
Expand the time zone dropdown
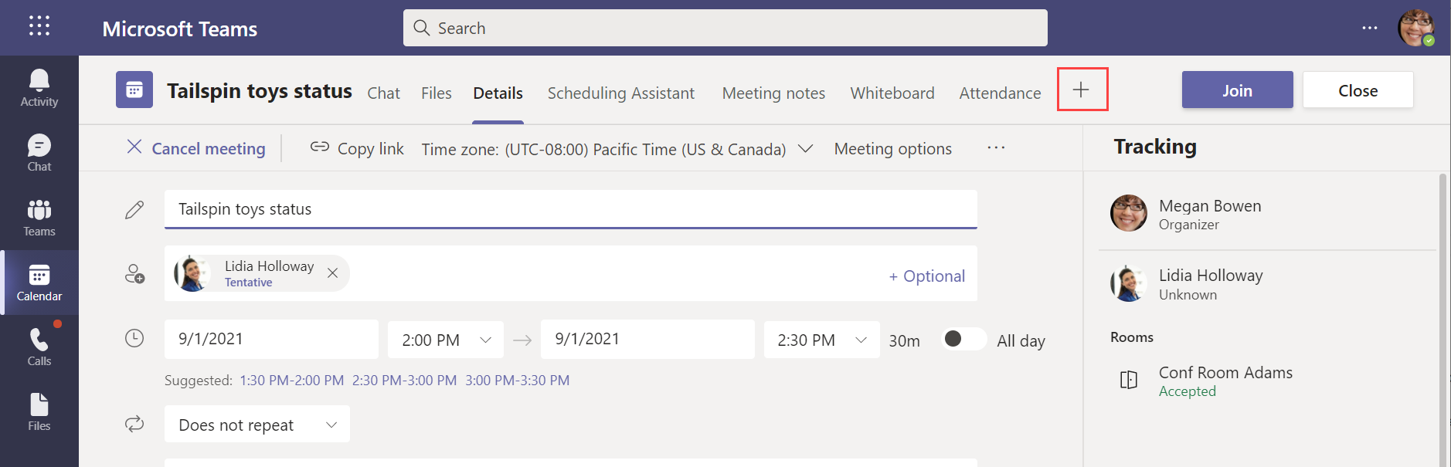tap(804, 149)
